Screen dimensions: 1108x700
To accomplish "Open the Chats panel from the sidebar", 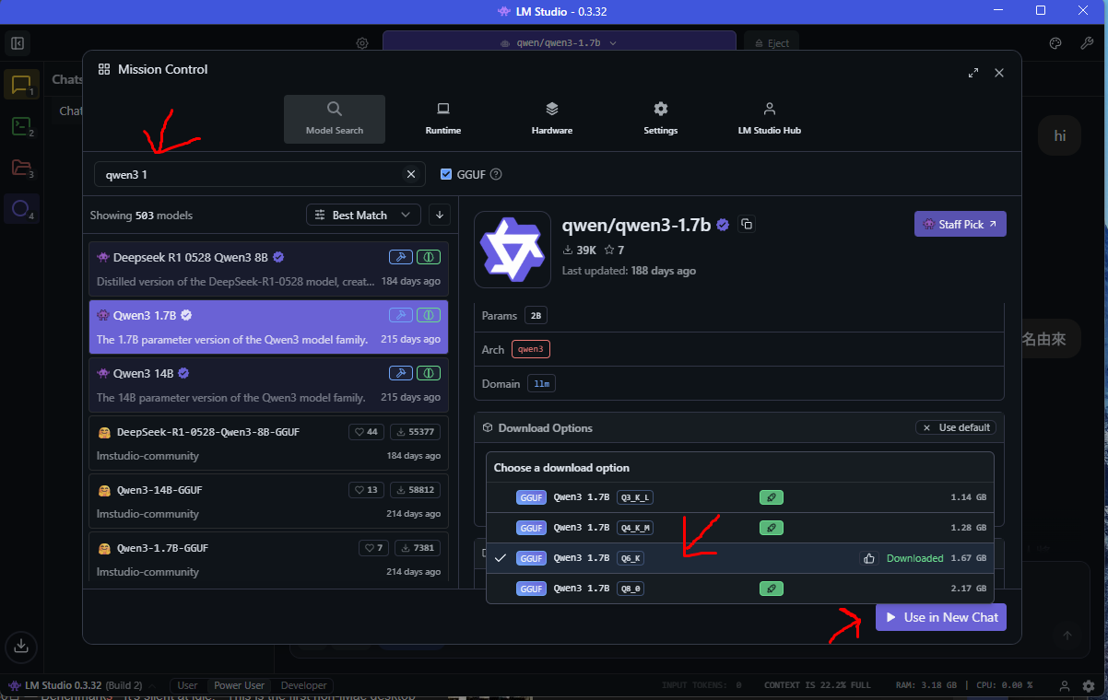I will pos(20,84).
